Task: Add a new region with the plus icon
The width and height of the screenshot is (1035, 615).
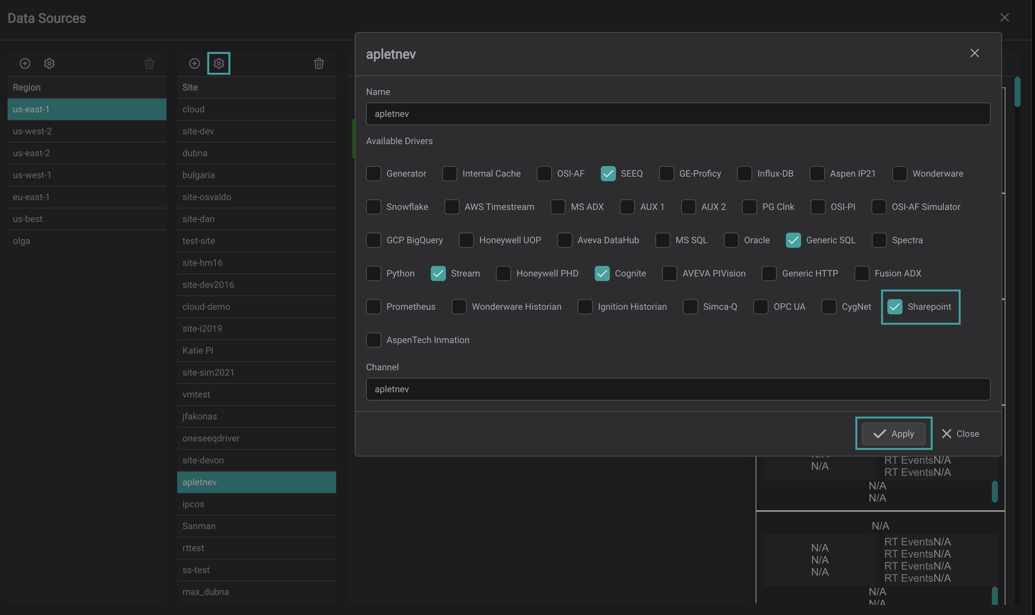Action: coord(25,64)
